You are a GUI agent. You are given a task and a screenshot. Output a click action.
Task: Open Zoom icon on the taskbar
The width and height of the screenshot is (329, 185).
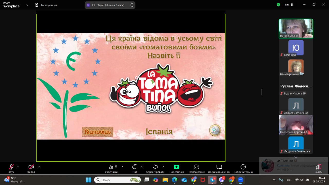pyautogui.click(x=241, y=180)
